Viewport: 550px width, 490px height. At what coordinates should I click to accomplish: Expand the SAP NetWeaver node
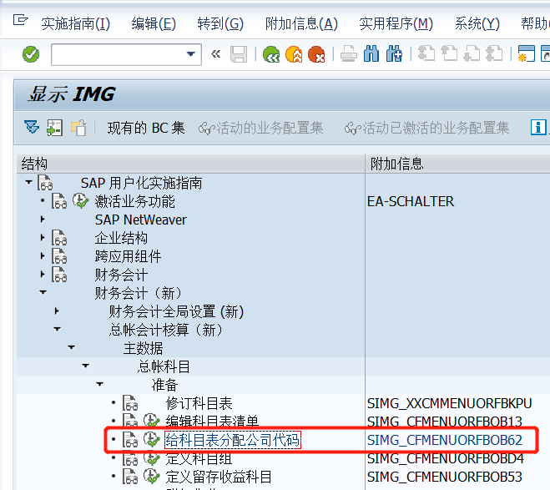coord(43,220)
